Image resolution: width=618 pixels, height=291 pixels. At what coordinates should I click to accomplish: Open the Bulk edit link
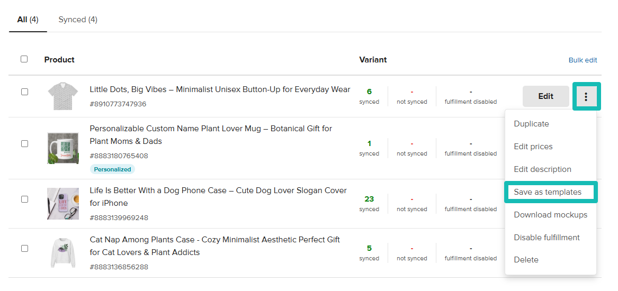click(x=583, y=60)
